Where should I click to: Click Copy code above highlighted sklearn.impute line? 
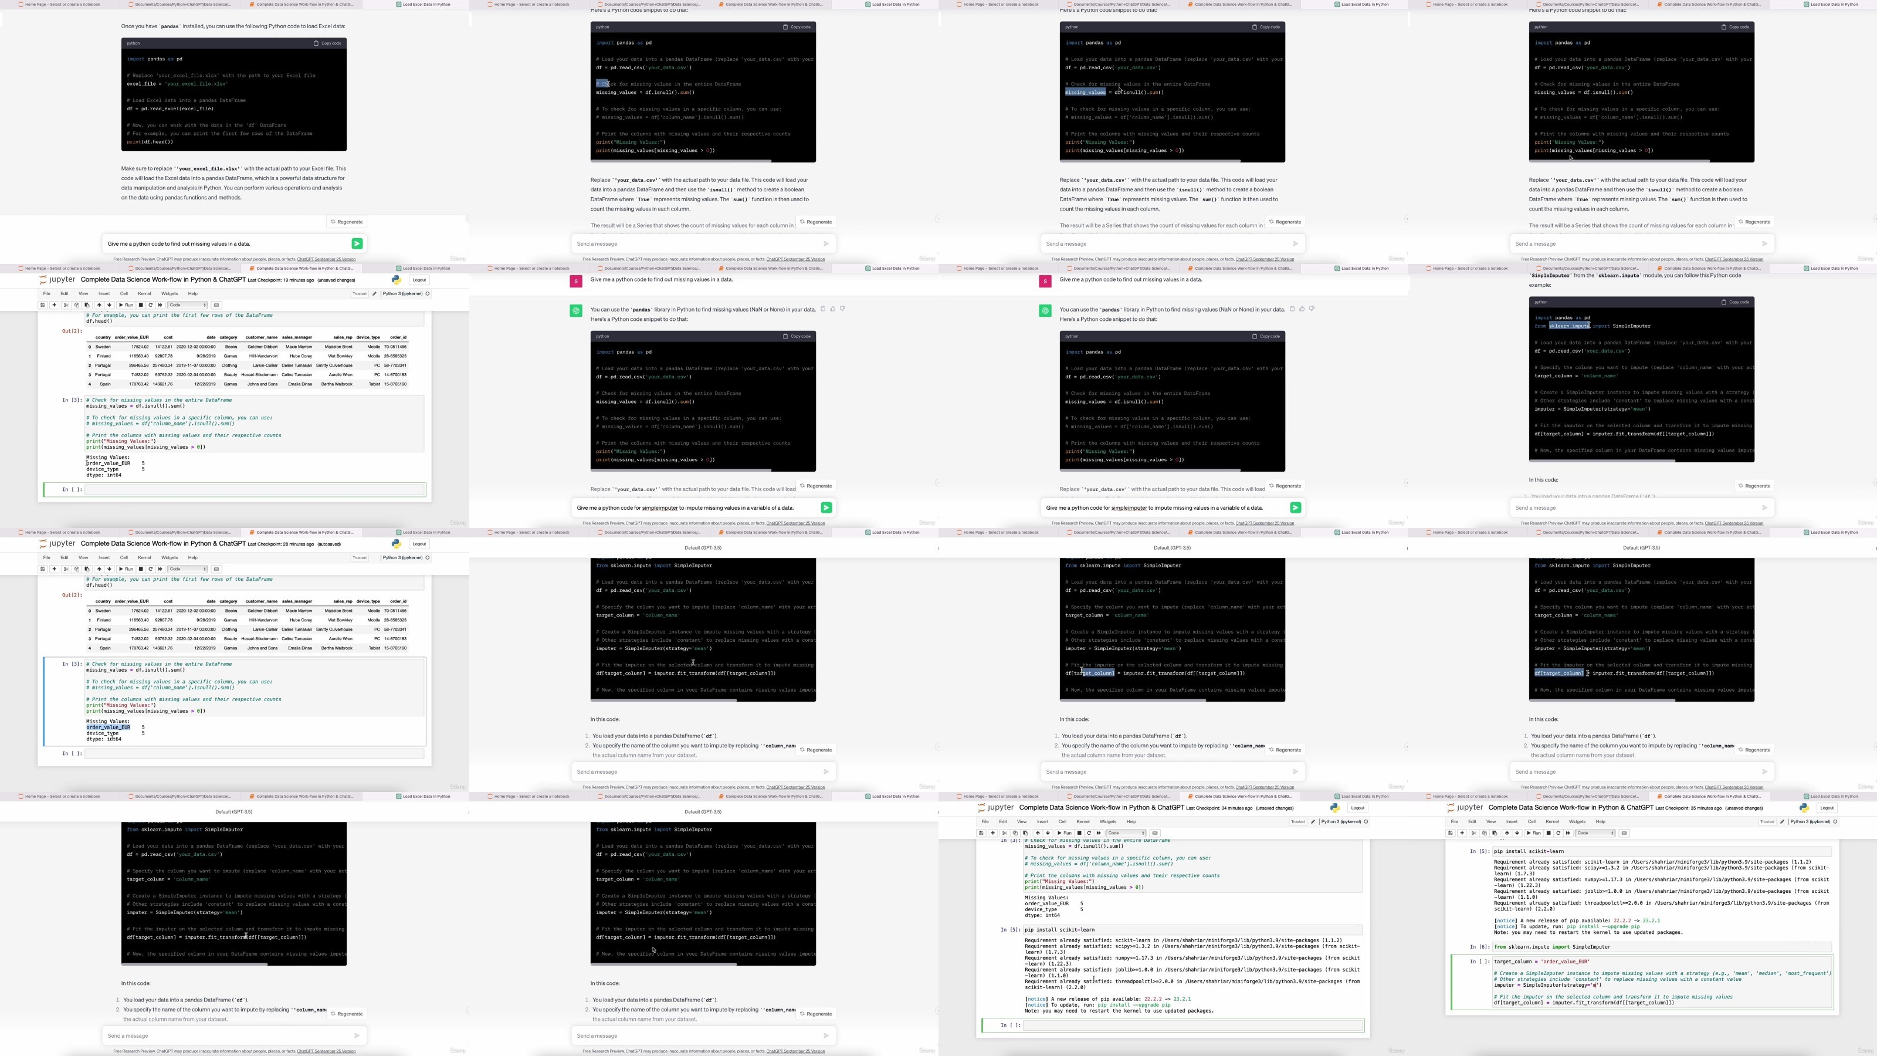pyautogui.click(x=1735, y=302)
